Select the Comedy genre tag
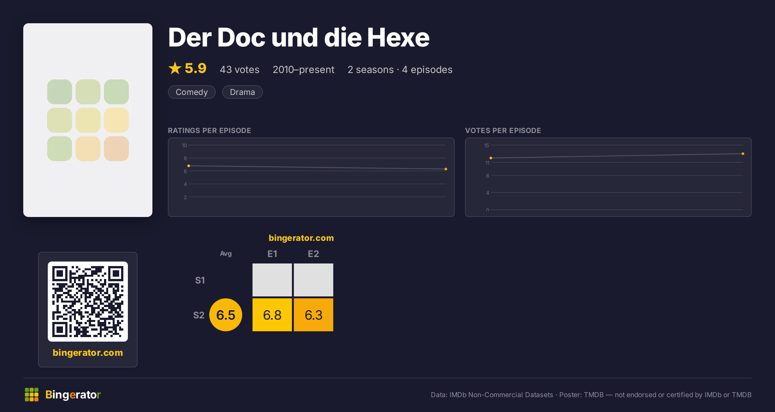This screenshot has height=412, width=775. pyautogui.click(x=192, y=92)
